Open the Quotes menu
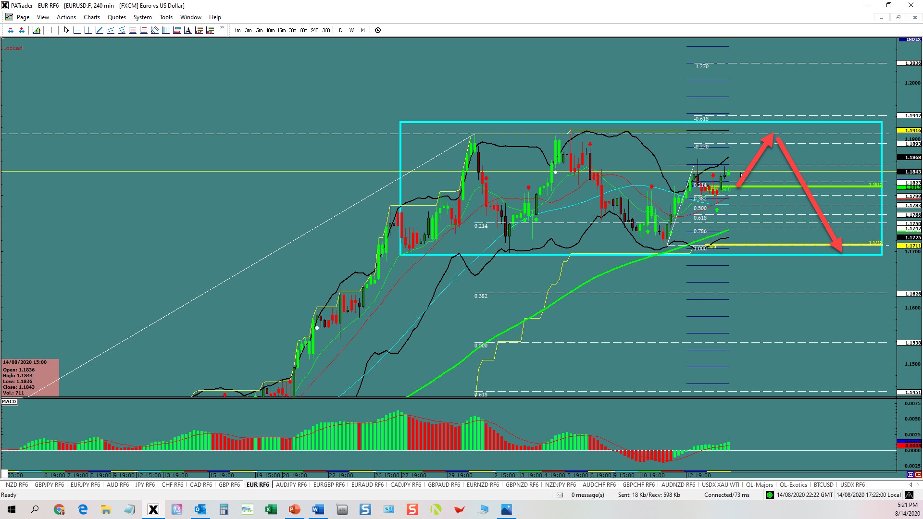The width and height of the screenshot is (923, 519). (x=117, y=17)
